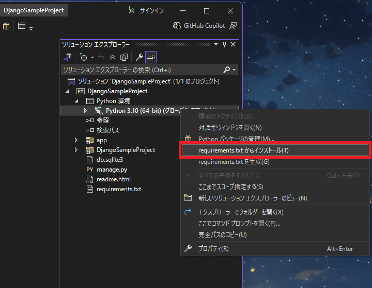Click the Collapse All icon in toolbar
This screenshot has height=288, width=372.
[113, 57]
